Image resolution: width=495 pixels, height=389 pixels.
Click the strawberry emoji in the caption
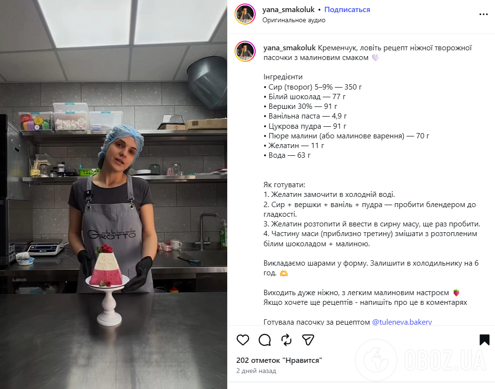click(456, 293)
